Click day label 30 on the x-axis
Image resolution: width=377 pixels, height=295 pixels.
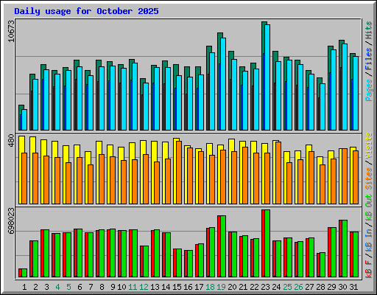tap(342, 287)
